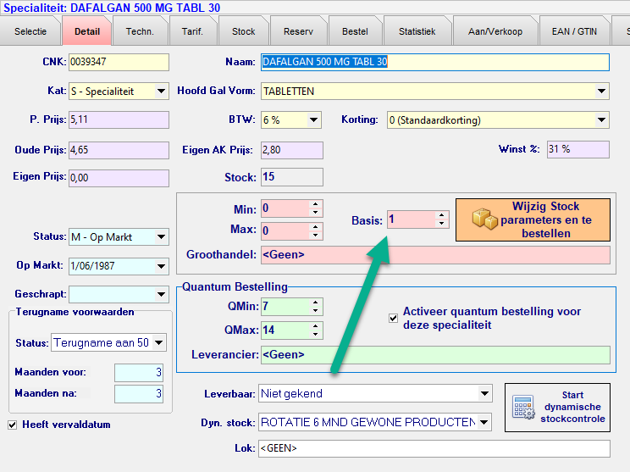Select the Dyn. stock rotation dropdown
Screen dimensions: 630x472
click(484, 422)
